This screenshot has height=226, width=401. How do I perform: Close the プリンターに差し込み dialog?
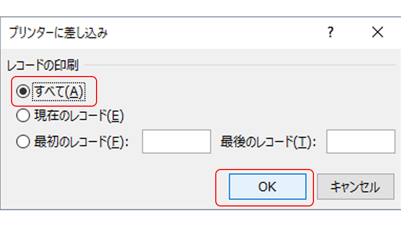point(377,33)
